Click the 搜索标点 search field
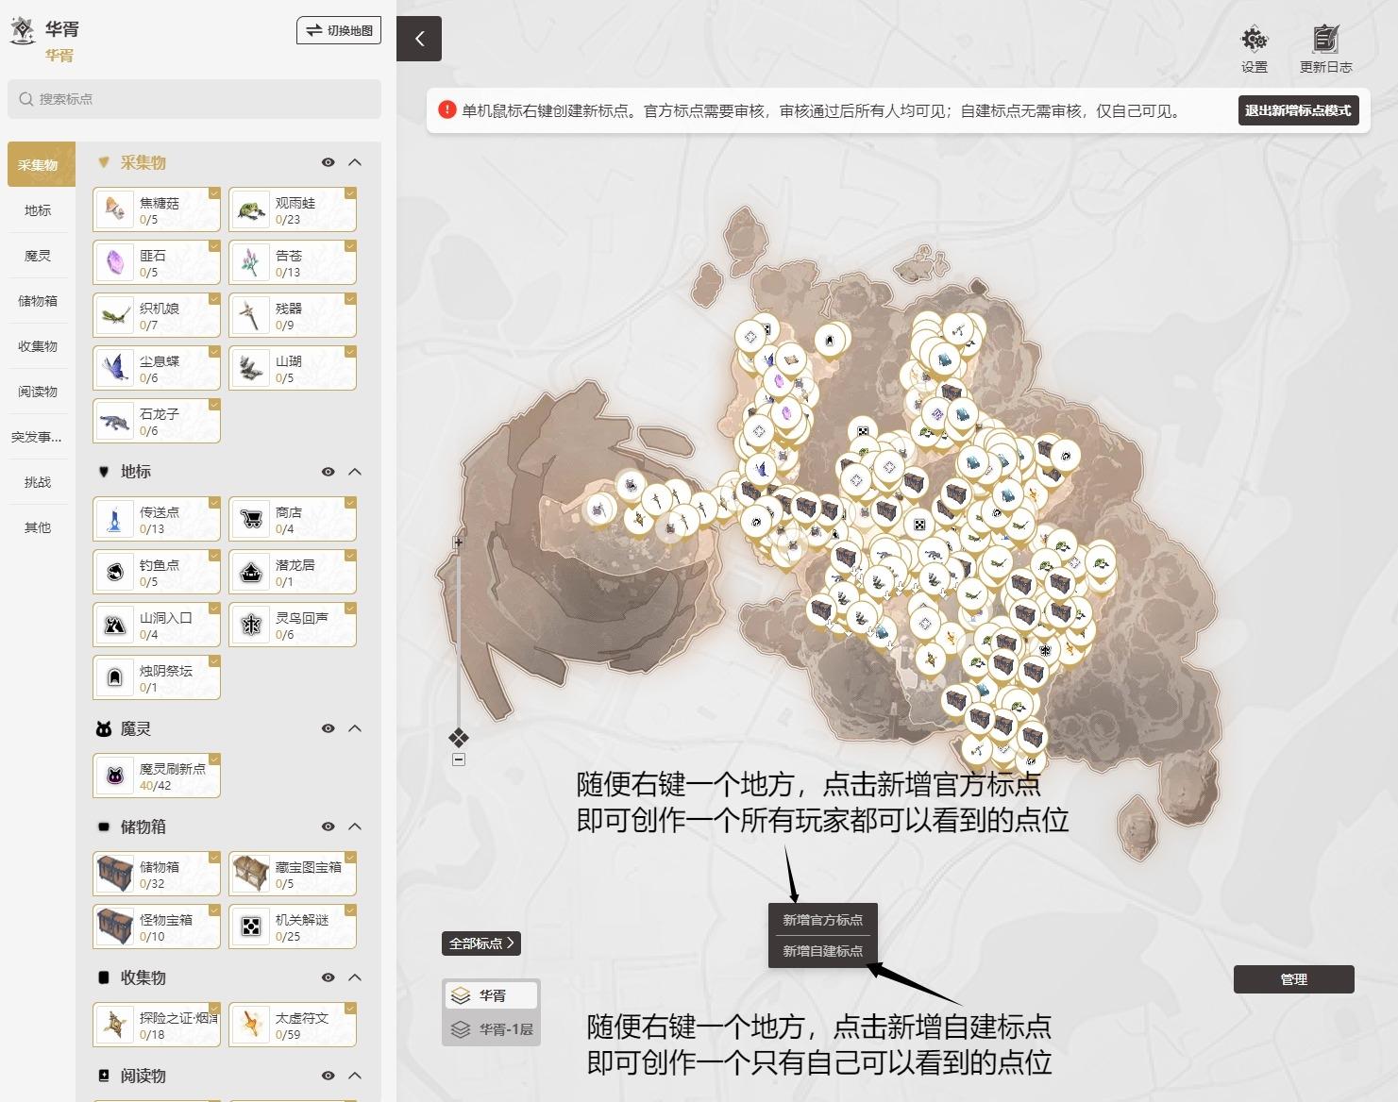This screenshot has height=1102, width=1398. pyautogui.click(x=194, y=99)
